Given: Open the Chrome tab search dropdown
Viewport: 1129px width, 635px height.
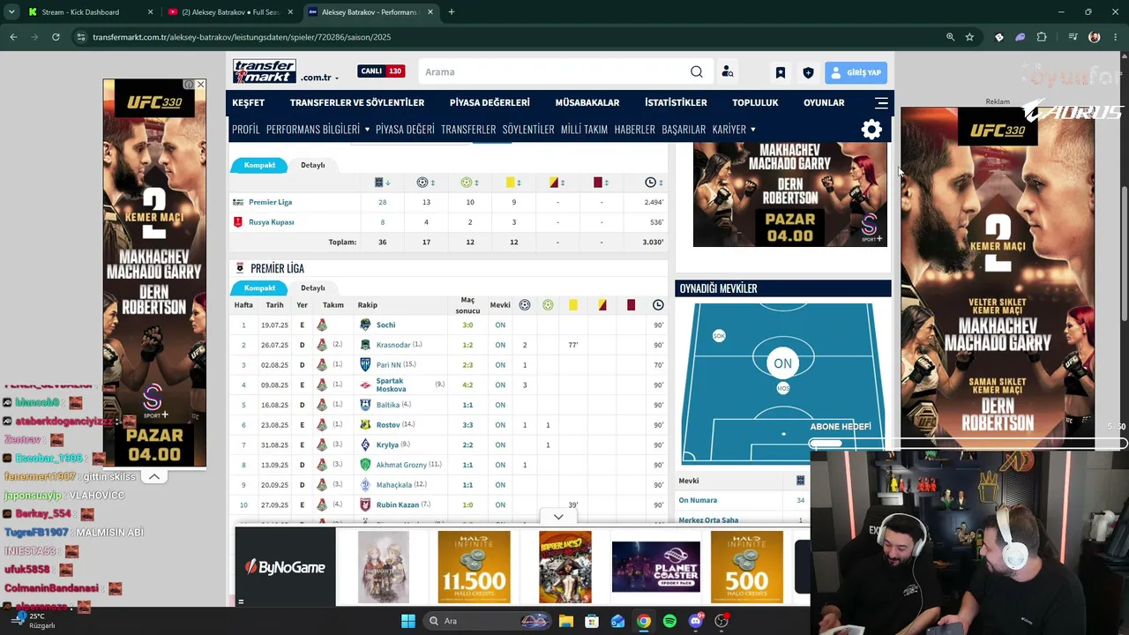Looking at the screenshot, I should [x=11, y=12].
